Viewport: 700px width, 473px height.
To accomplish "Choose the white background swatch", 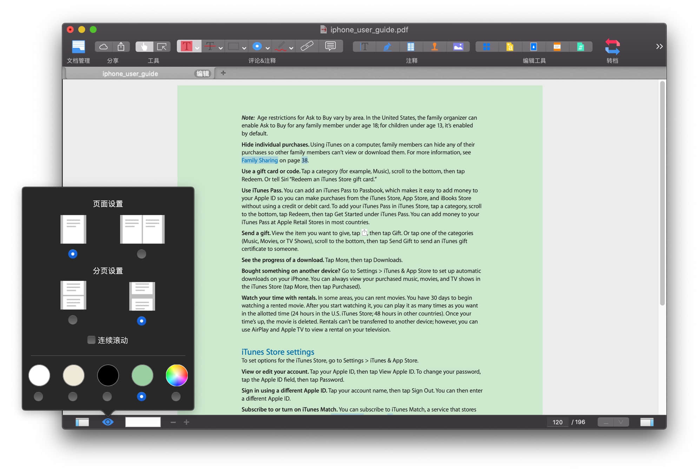I will (39, 375).
